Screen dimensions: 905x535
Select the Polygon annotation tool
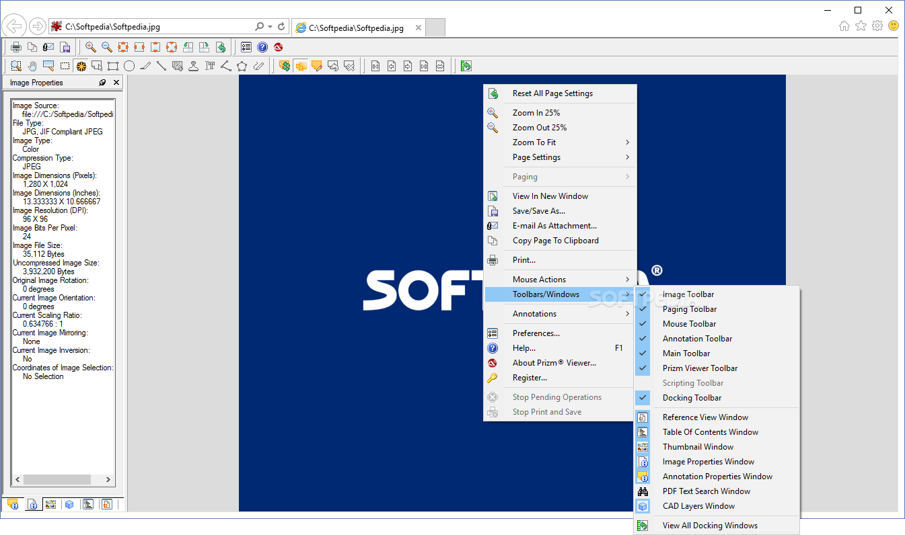click(x=242, y=66)
